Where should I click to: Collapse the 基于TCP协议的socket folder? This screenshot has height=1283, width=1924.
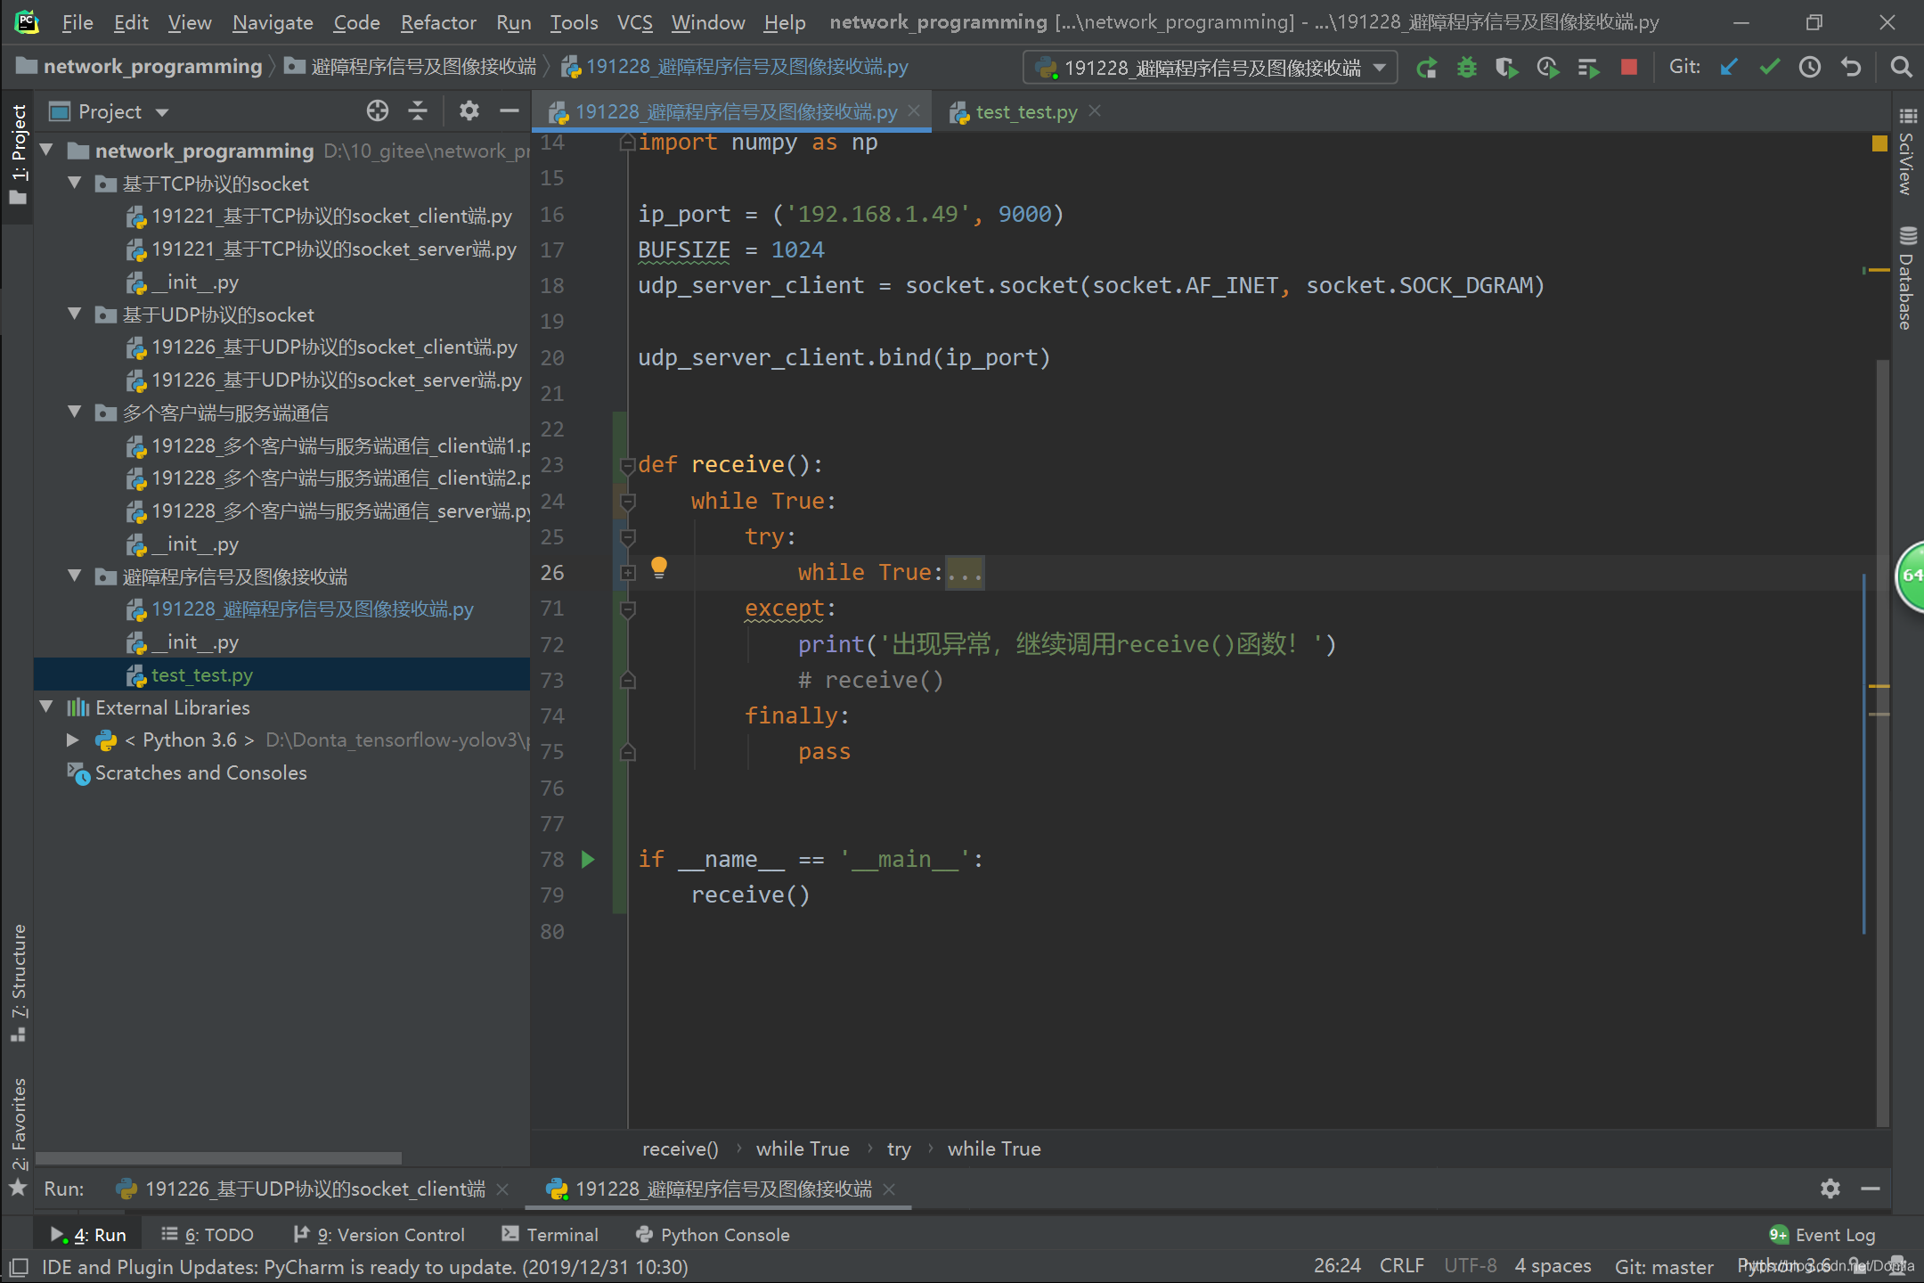coord(76,184)
